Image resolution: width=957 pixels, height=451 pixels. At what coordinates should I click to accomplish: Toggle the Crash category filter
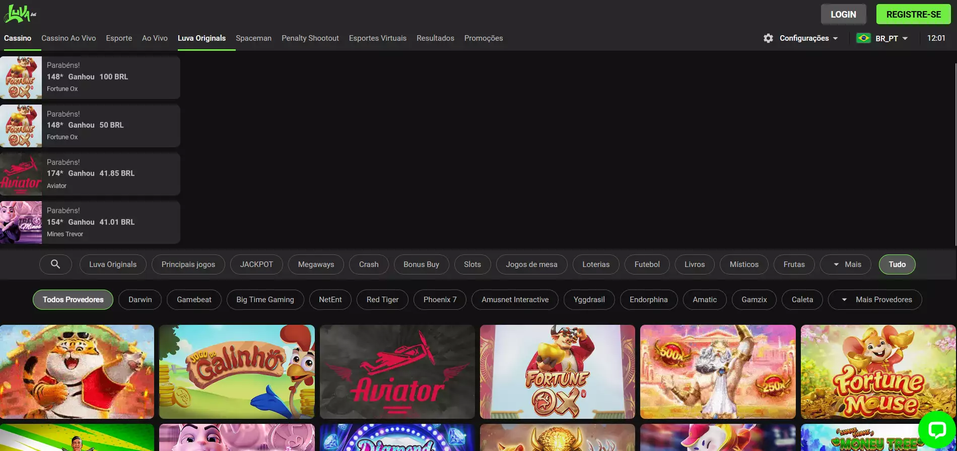(368, 264)
